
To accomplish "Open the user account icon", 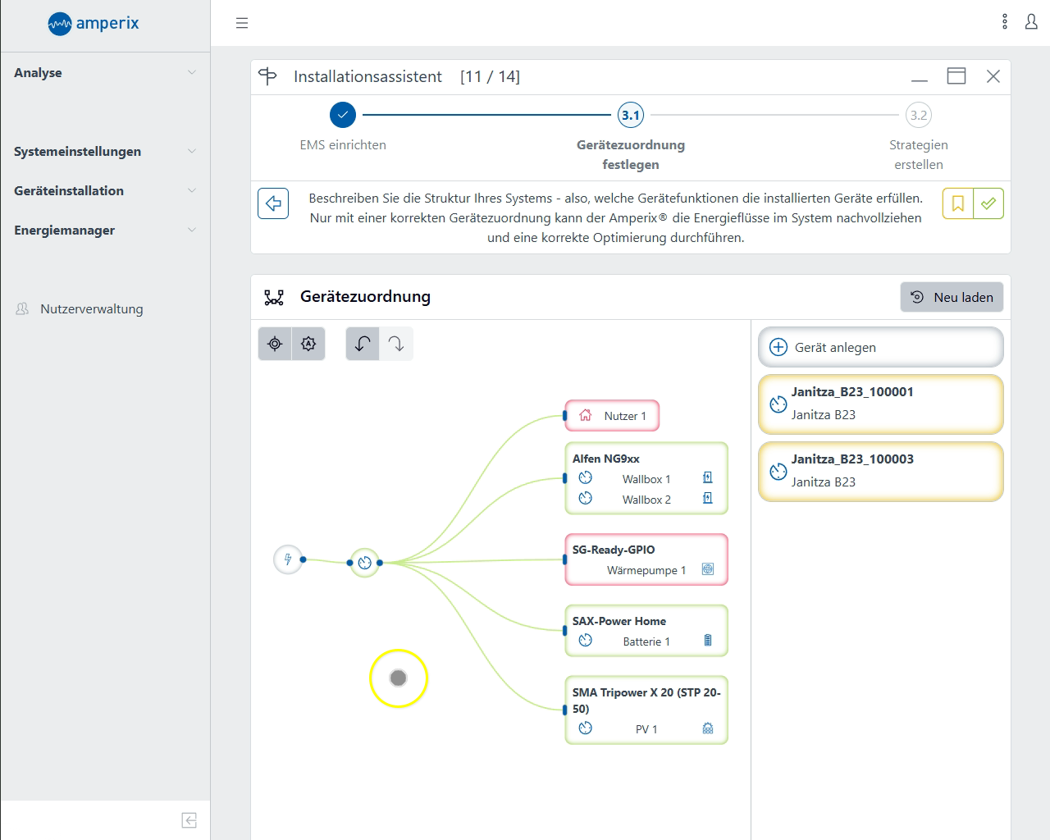I will [x=1031, y=22].
